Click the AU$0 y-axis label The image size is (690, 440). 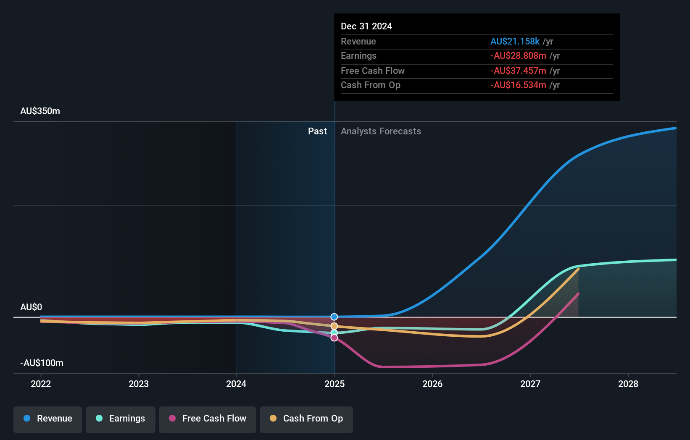(x=31, y=307)
